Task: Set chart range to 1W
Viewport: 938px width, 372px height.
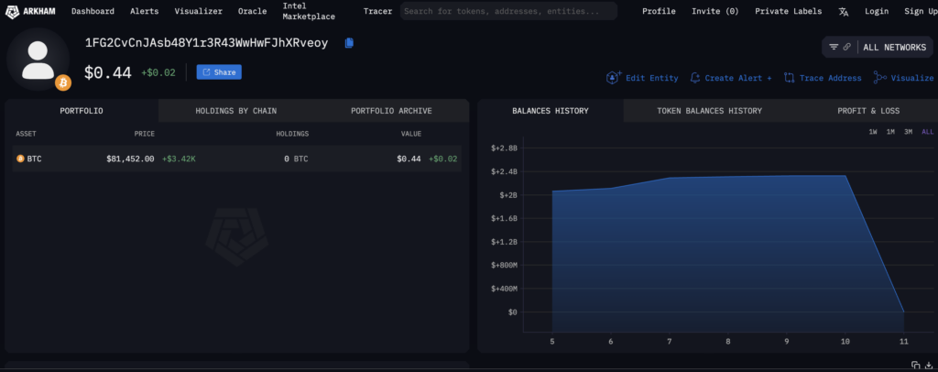Action: click(873, 132)
